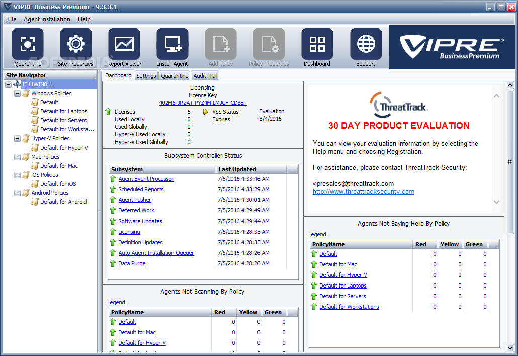The width and height of the screenshot is (518, 356).
Task: Open the Agent Installation menu
Action: [47, 19]
